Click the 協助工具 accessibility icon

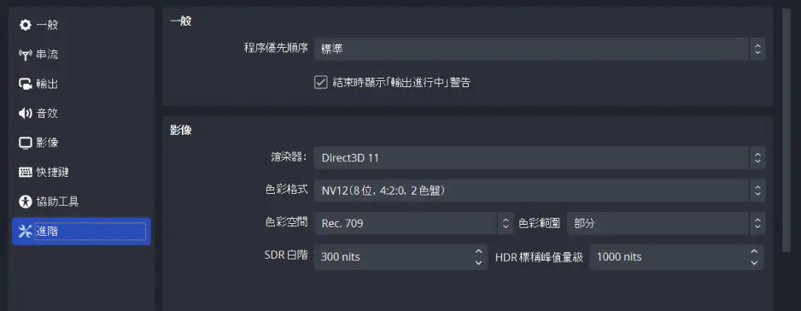click(x=25, y=202)
